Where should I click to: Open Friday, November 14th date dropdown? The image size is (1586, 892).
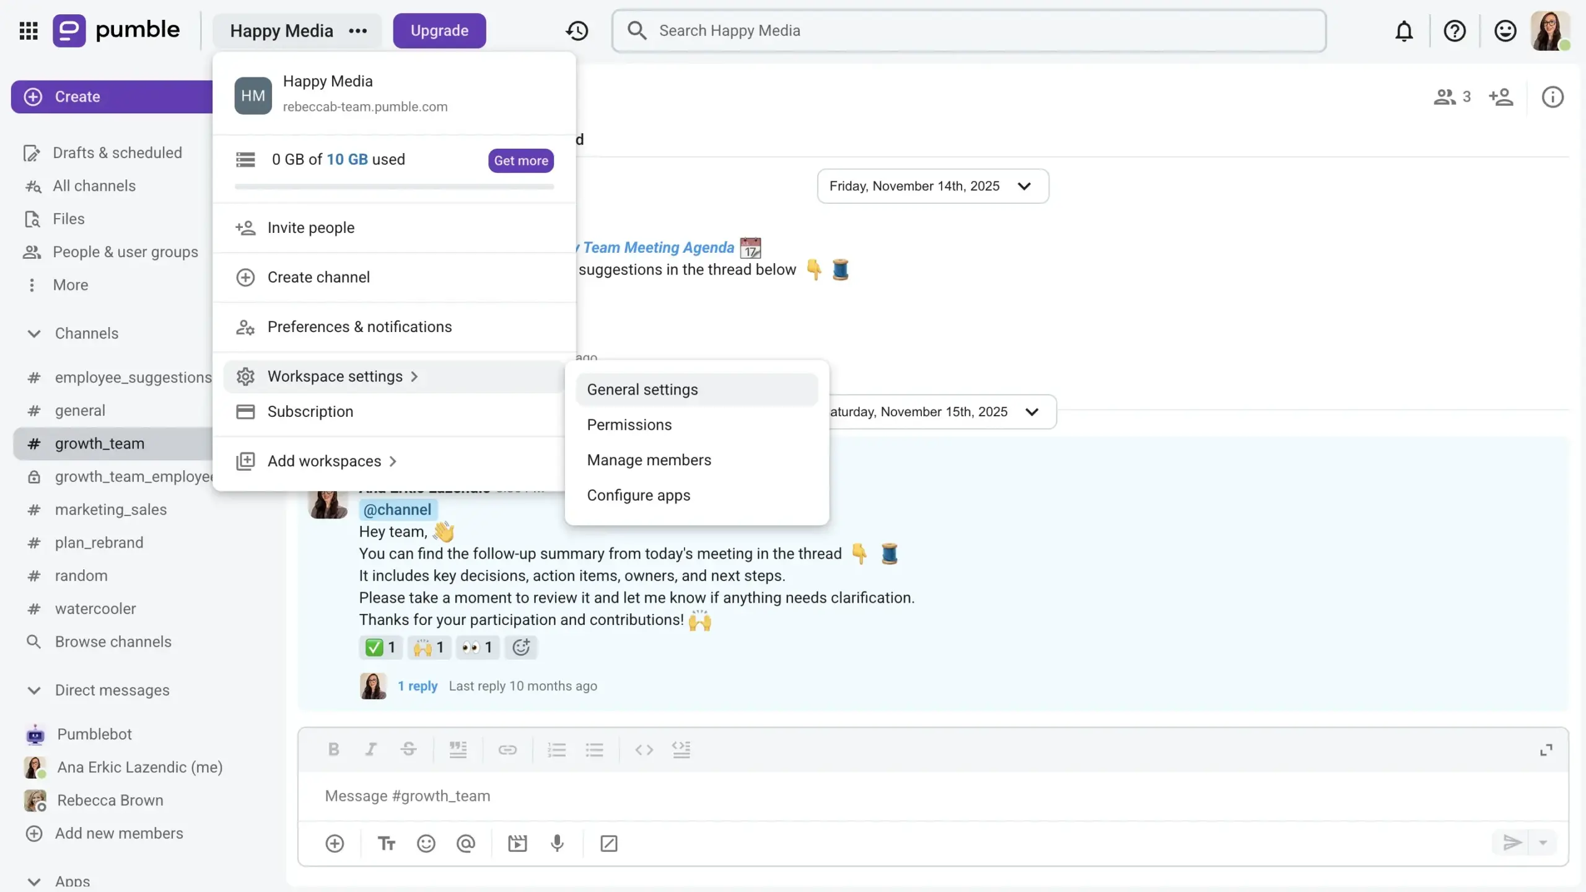932,186
